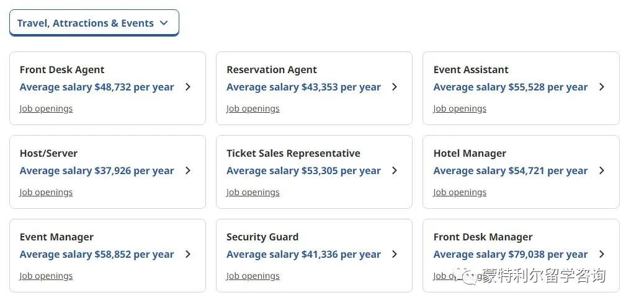The image size is (626, 303).
Task: Click the arrow beside Ticket Sales Representative salary
Action: 395,170
